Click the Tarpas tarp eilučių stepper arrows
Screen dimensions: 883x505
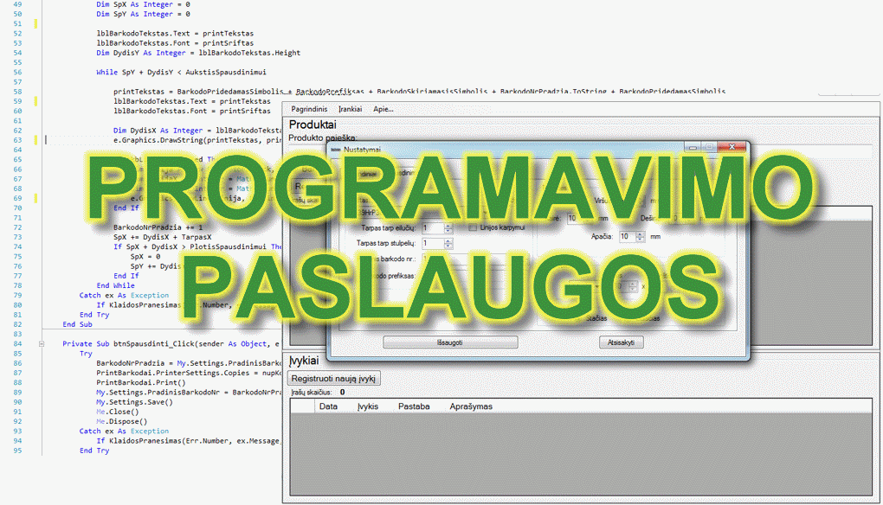coord(448,227)
